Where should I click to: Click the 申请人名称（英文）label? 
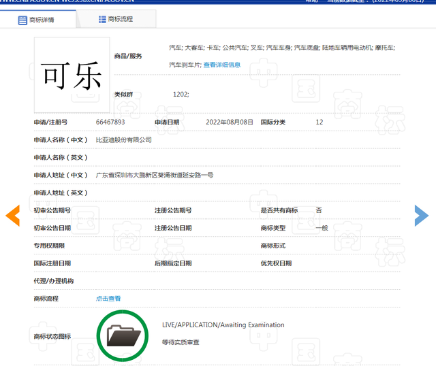click(61, 157)
